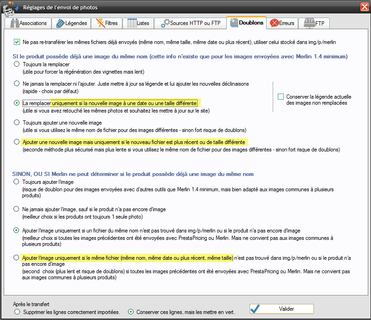This screenshot has width=371, height=320.
Task: Click the grid icon on Listes tab
Action: pyautogui.click(x=131, y=23)
